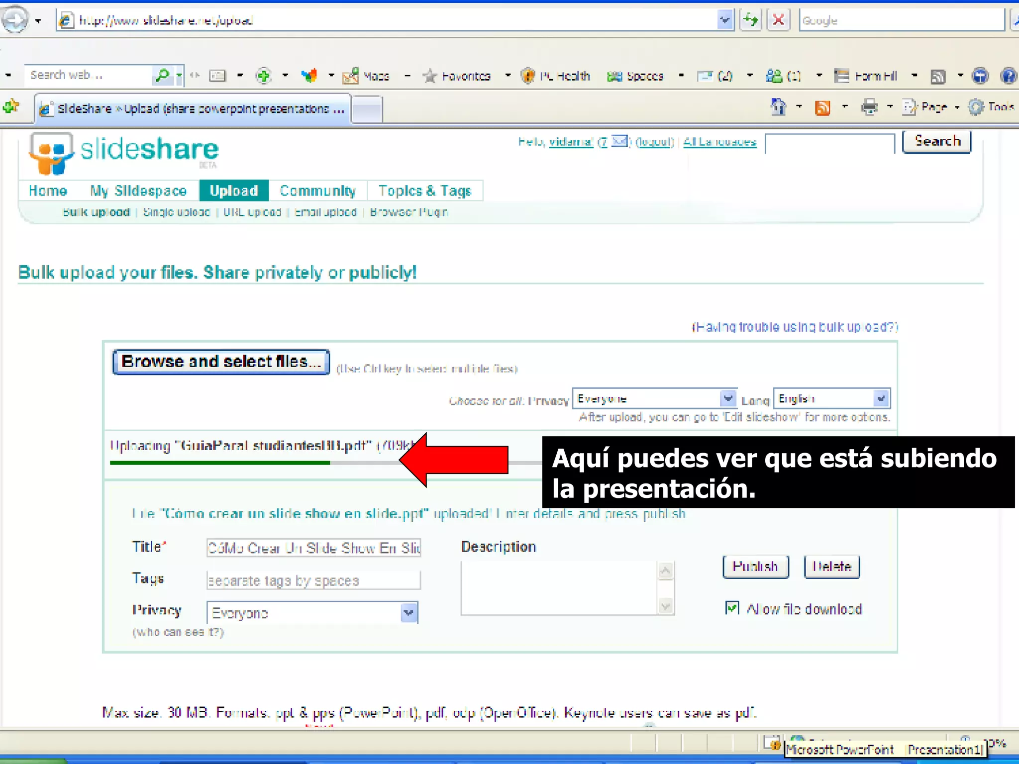The height and width of the screenshot is (764, 1019).
Task: Click the gray RSS icon in top toolbar
Action: (938, 76)
